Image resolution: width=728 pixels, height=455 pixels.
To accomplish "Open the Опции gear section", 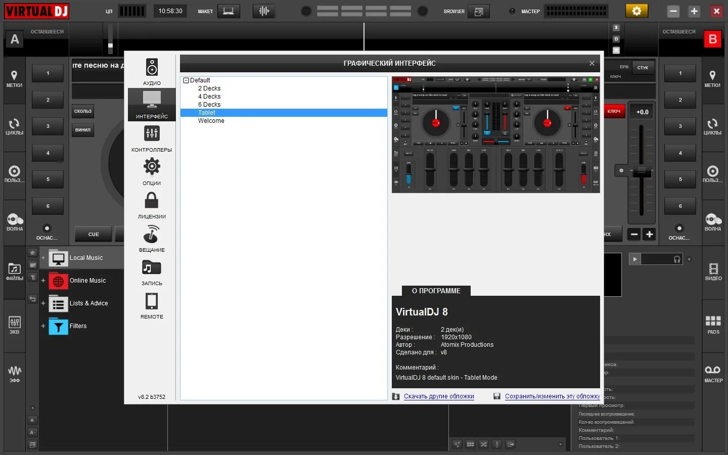I will [152, 172].
